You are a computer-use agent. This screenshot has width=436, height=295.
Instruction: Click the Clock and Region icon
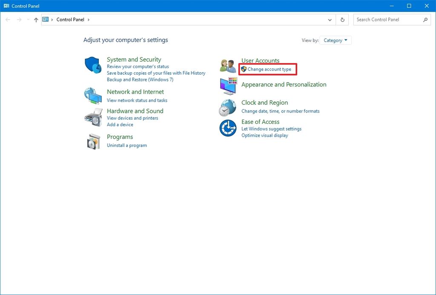click(x=227, y=108)
